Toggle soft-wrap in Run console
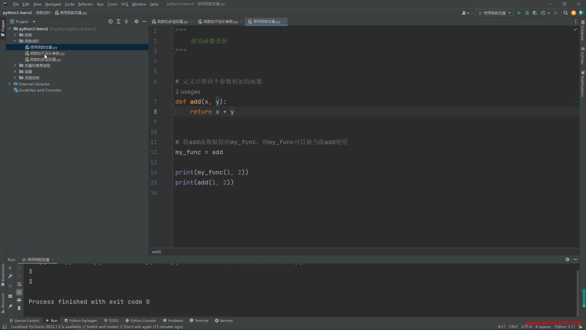586x330 pixels. (x=19, y=284)
